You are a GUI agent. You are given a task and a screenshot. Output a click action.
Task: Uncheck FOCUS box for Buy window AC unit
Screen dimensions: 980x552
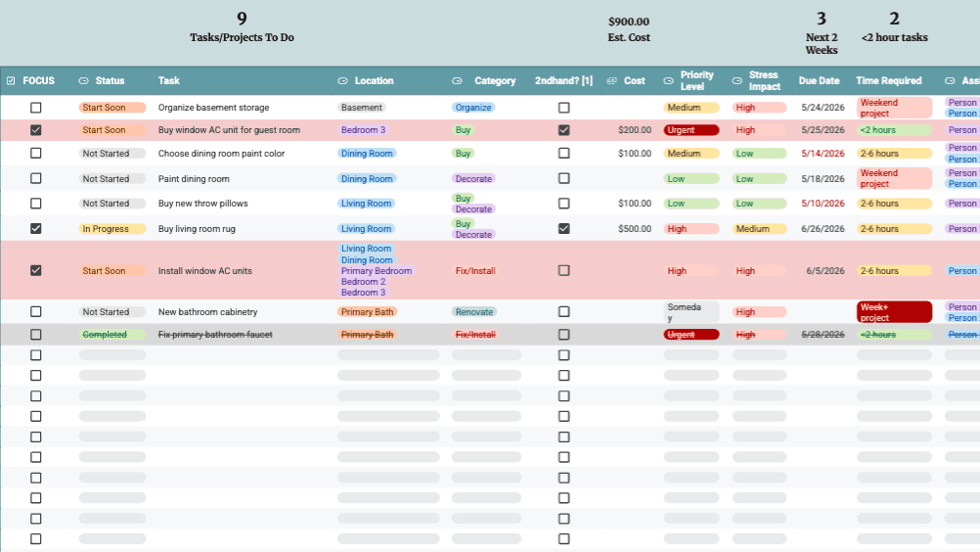tap(35, 130)
